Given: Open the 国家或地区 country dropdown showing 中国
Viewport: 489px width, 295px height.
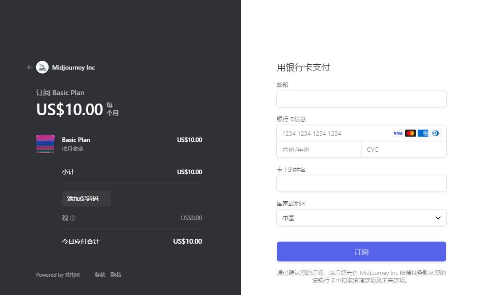Looking at the screenshot, I should coord(361,218).
